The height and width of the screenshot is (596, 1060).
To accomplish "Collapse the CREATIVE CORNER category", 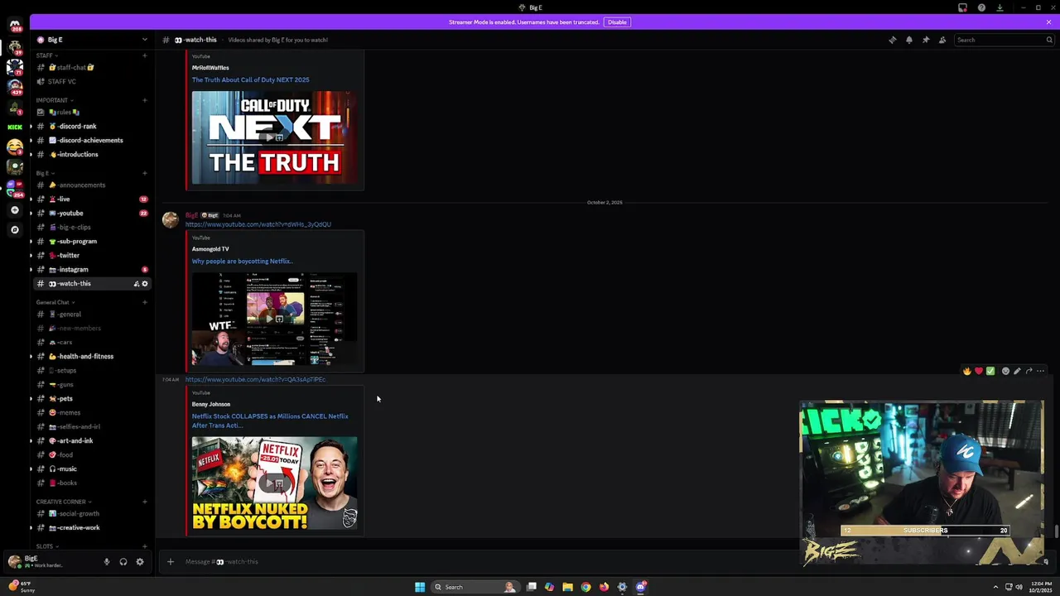I will [63, 502].
